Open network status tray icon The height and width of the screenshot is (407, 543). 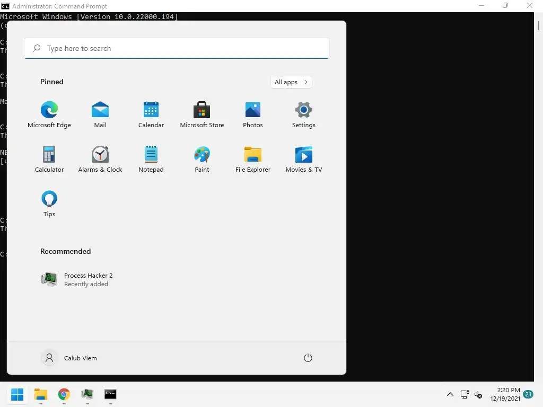click(465, 394)
